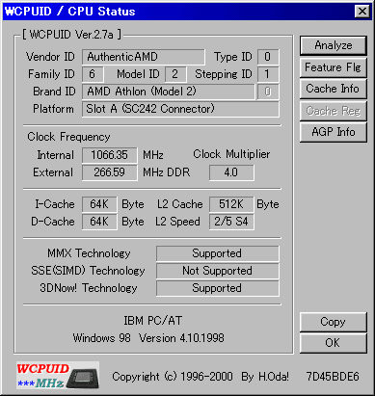This screenshot has height=396, width=375.
Task: Click the 3DNow! Technology label
Action: (89, 288)
